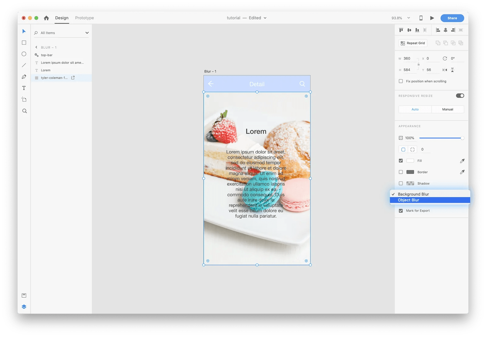This screenshot has width=486, height=337.
Task: Open the Assets panel icon
Action: tap(24, 295)
